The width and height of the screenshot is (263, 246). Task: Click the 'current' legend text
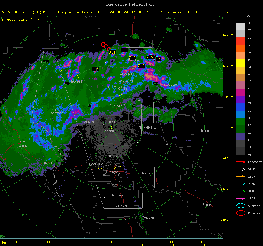254,206
